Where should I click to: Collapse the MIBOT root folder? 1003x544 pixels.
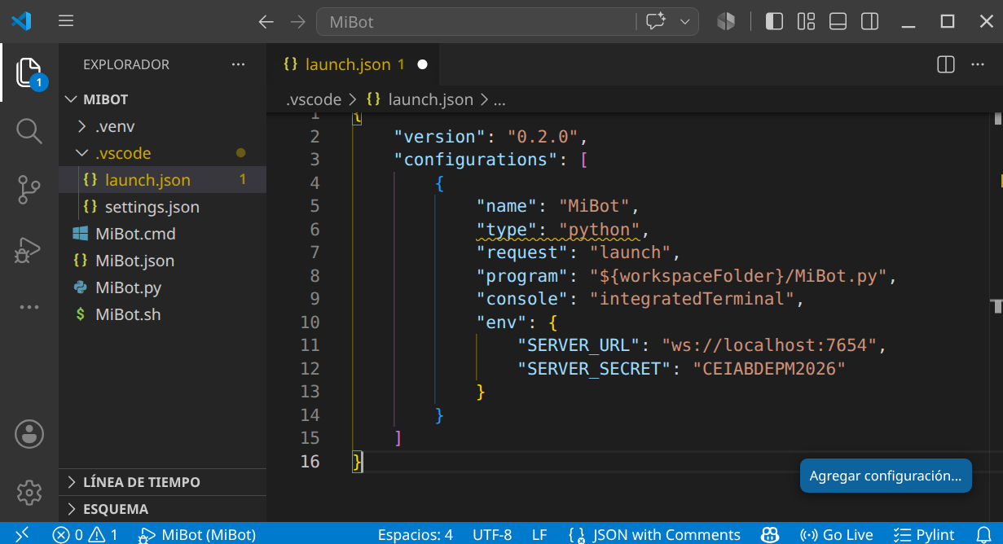[162, 99]
